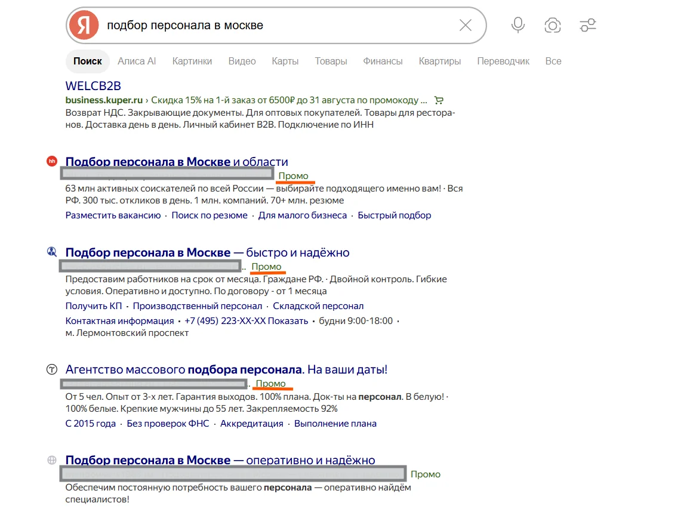Click the shopping cart icon in the business.kuper.ru line
Screen dimensions: 693x512
[x=439, y=100]
